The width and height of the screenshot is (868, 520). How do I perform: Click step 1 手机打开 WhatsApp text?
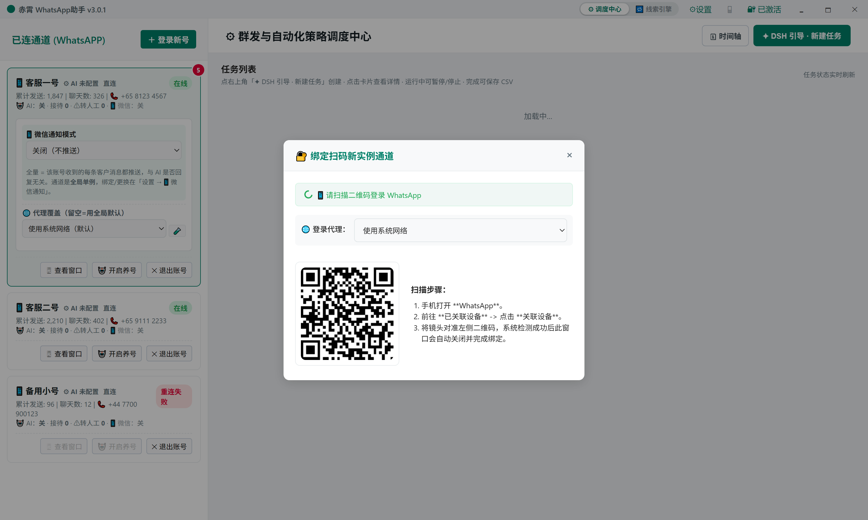(462, 306)
